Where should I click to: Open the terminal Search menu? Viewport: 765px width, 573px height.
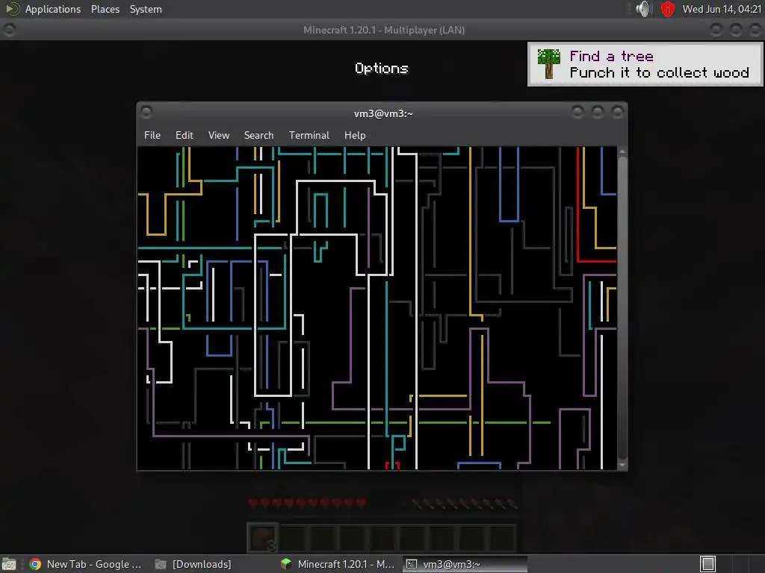(258, 136)
